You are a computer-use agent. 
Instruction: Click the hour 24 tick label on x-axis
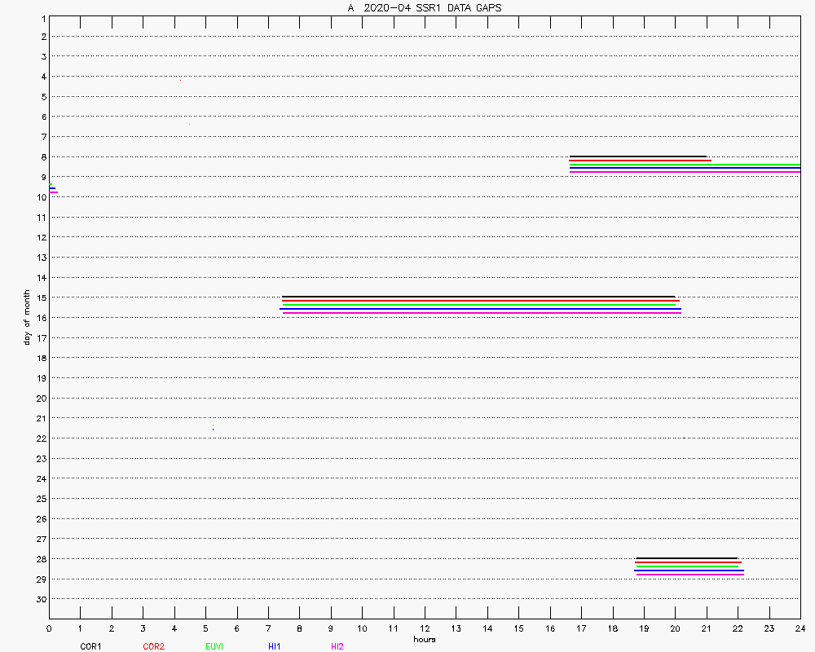(x=800, y=629)
